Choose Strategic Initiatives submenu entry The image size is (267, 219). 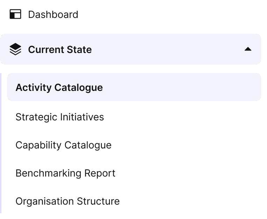[60, 117]
